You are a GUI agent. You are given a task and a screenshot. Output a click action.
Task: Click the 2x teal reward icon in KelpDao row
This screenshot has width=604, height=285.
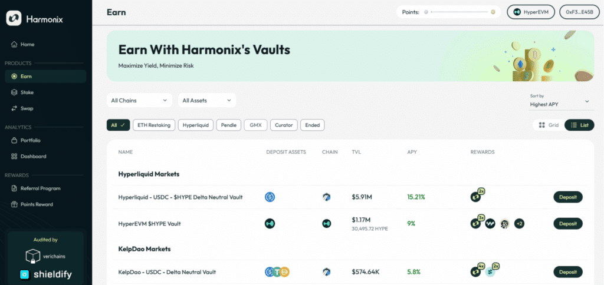[x=491, y=271]
